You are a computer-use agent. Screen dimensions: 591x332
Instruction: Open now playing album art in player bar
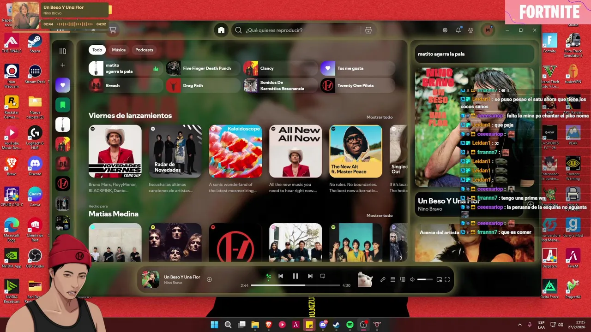coord(151,279)
